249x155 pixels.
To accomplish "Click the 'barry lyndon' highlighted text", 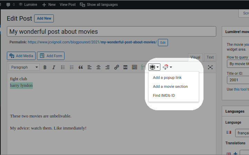I will [x=21, y=85].
